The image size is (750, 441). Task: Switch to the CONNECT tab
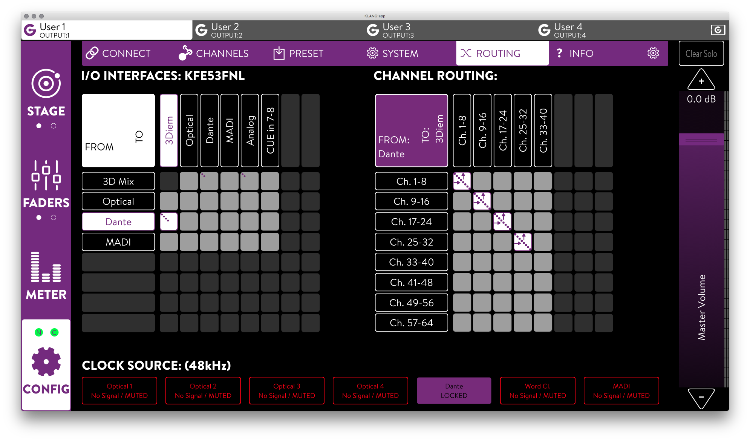click(x=118, y=53)
